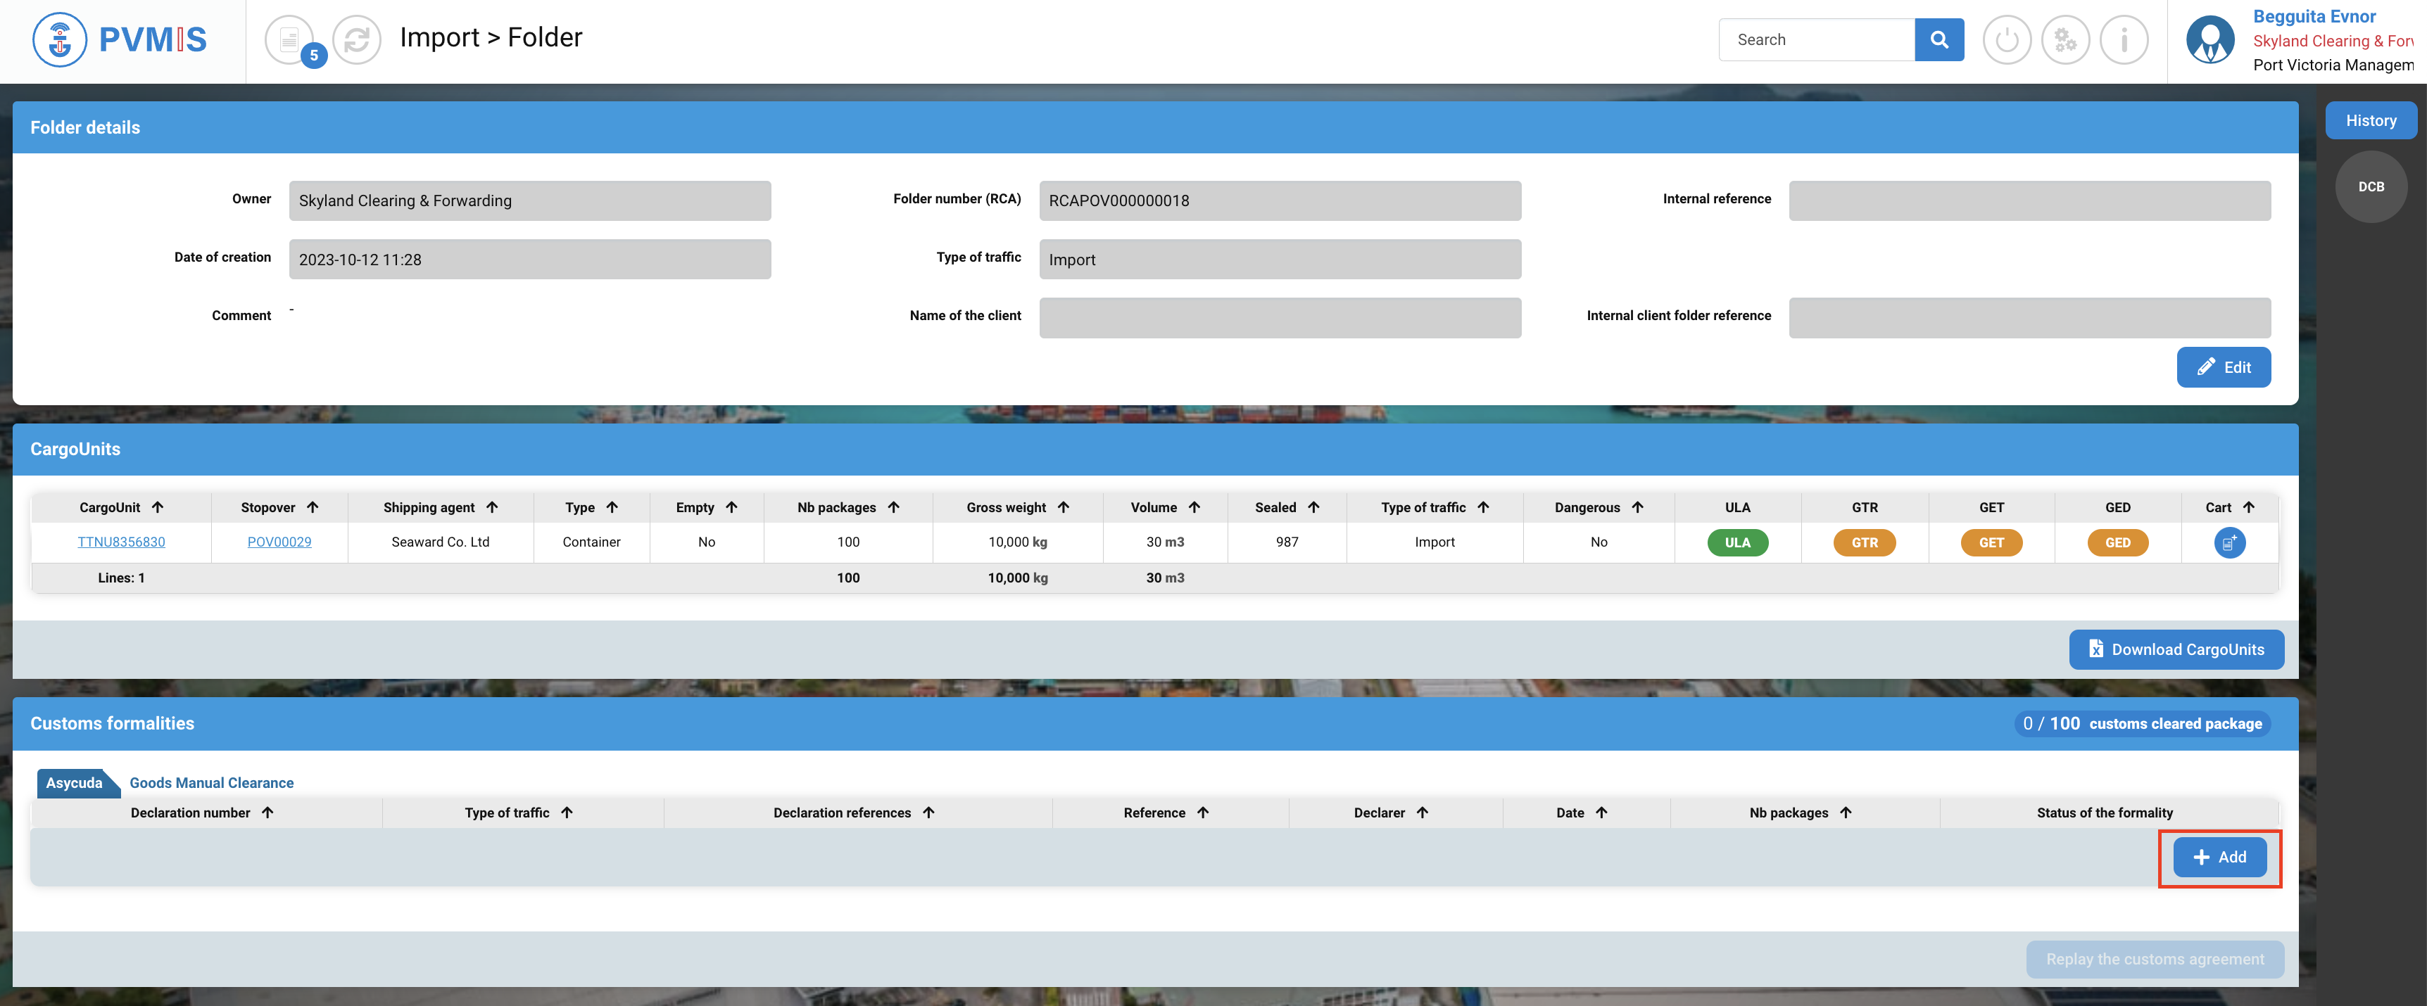This screenshot has height=1006, width=2427.
Task: Sort CargoUnits by Type of traffic arrow
Action: [1483, 507]
